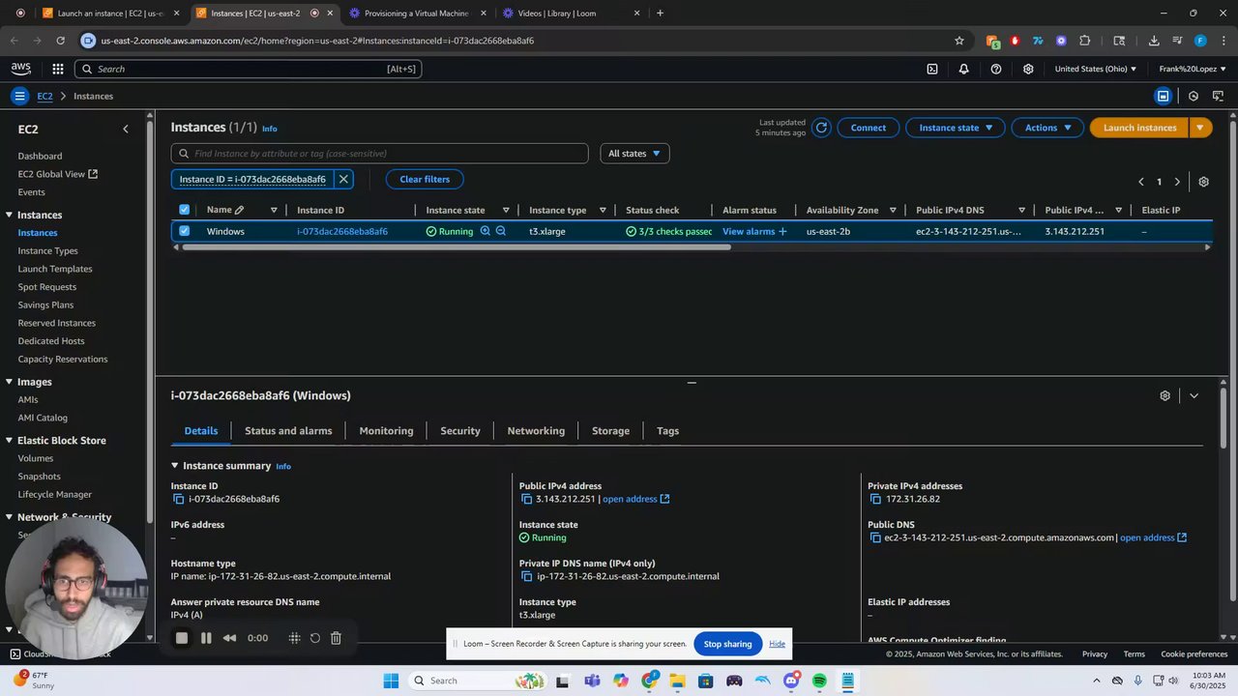Open the Security tab
Image resolution: width=1238 pixels, height=696 pixels.
(x=460, y=431)
